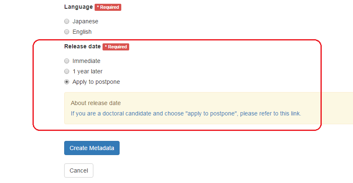Click the English option label text
The width and height of the screenshot is (353, 183).
(82, 32)
